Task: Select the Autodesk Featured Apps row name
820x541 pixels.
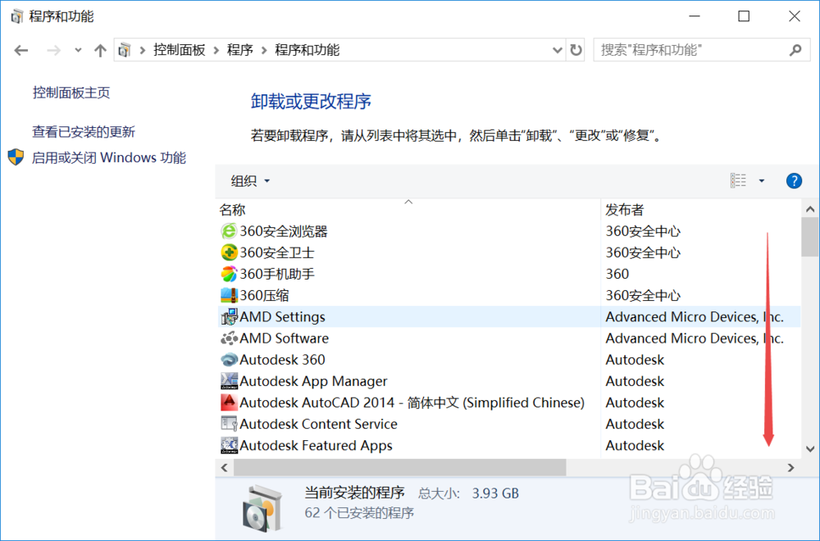Action: pyautogui.click(x=316, y=445)
